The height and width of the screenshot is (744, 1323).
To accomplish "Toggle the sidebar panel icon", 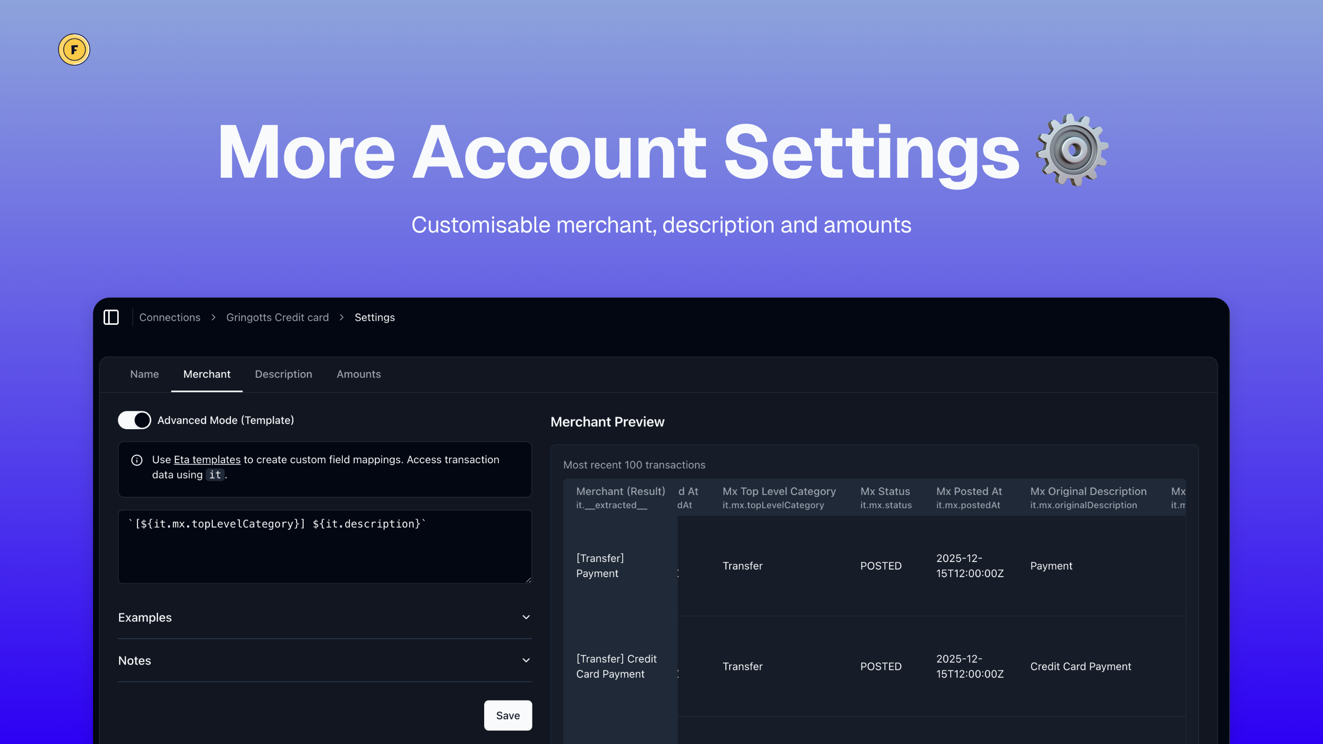I will click(x=111, y=317).
